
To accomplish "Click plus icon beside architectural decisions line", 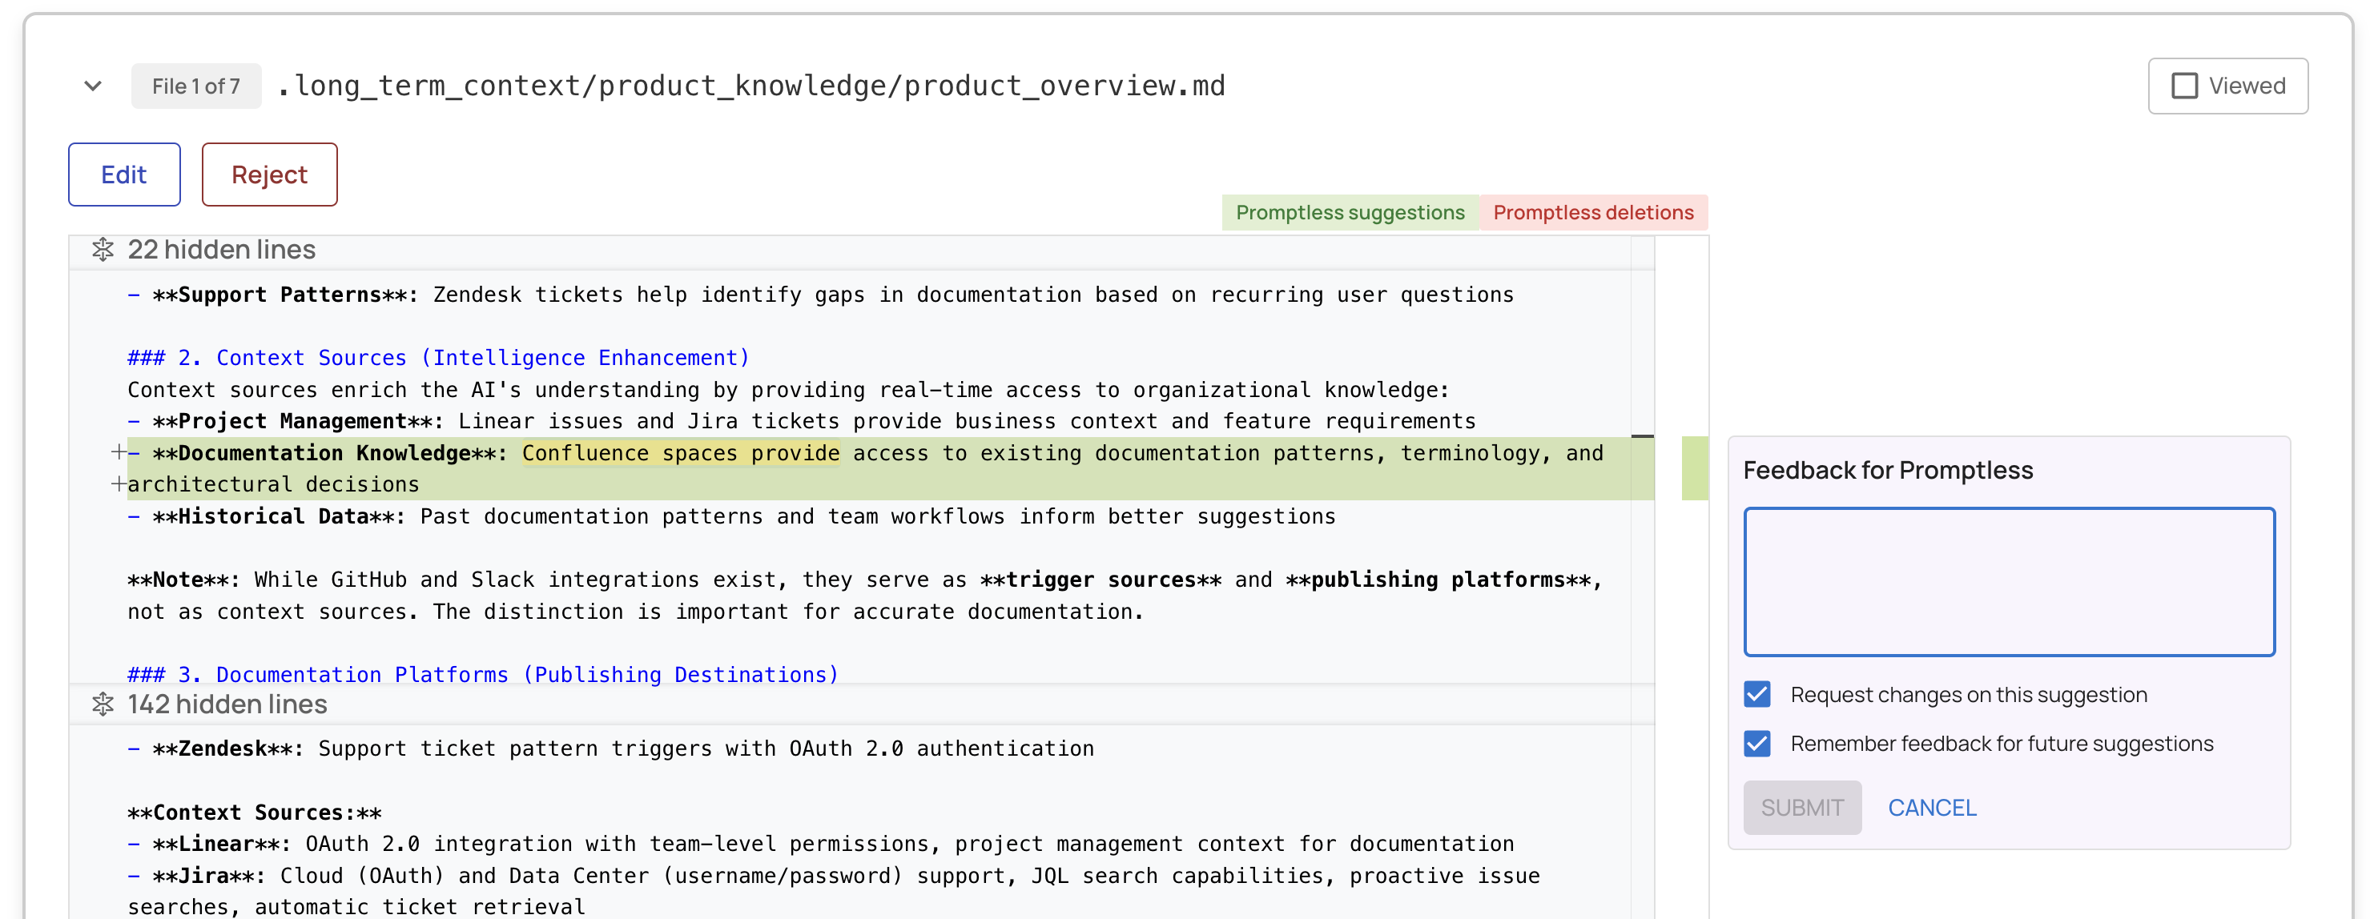I will click(118, 484).
